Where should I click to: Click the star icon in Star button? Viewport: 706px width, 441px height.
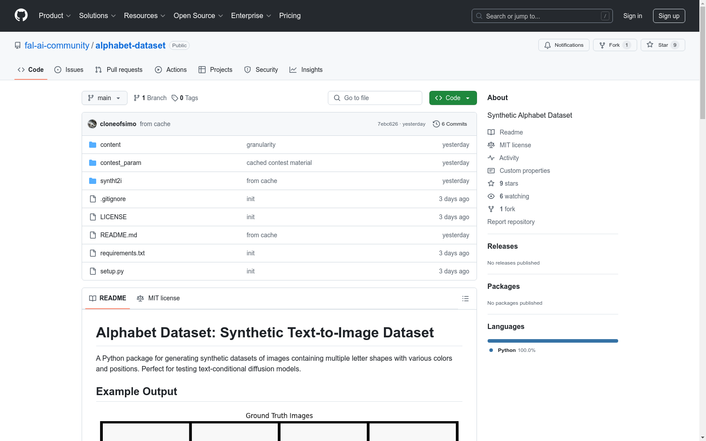point(650,45)
